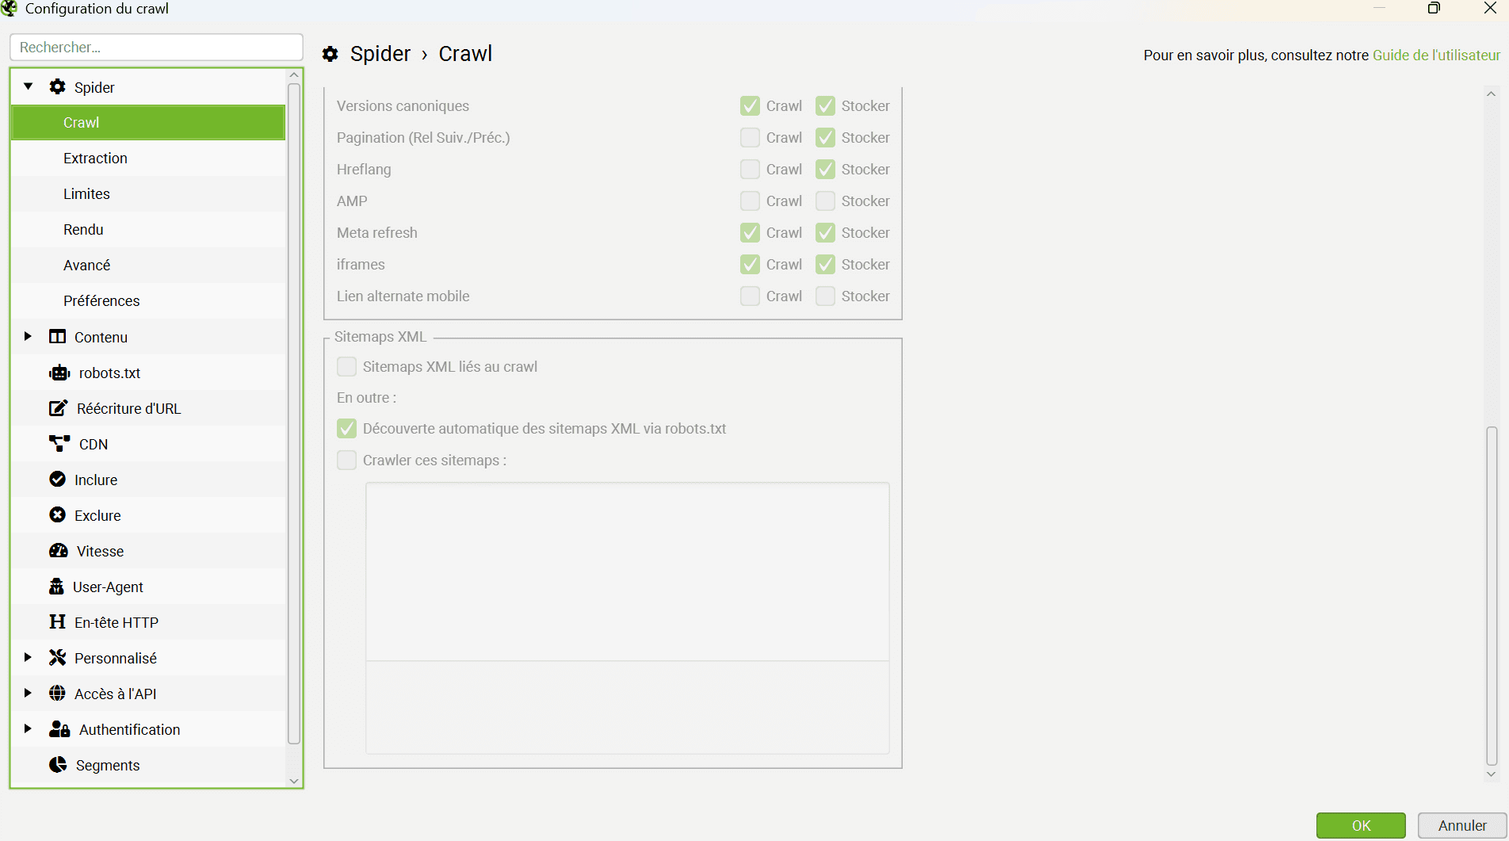The image size is (1509, 841).
Task: Click the Vitesse speedometer icon
Action: [59, 551]
